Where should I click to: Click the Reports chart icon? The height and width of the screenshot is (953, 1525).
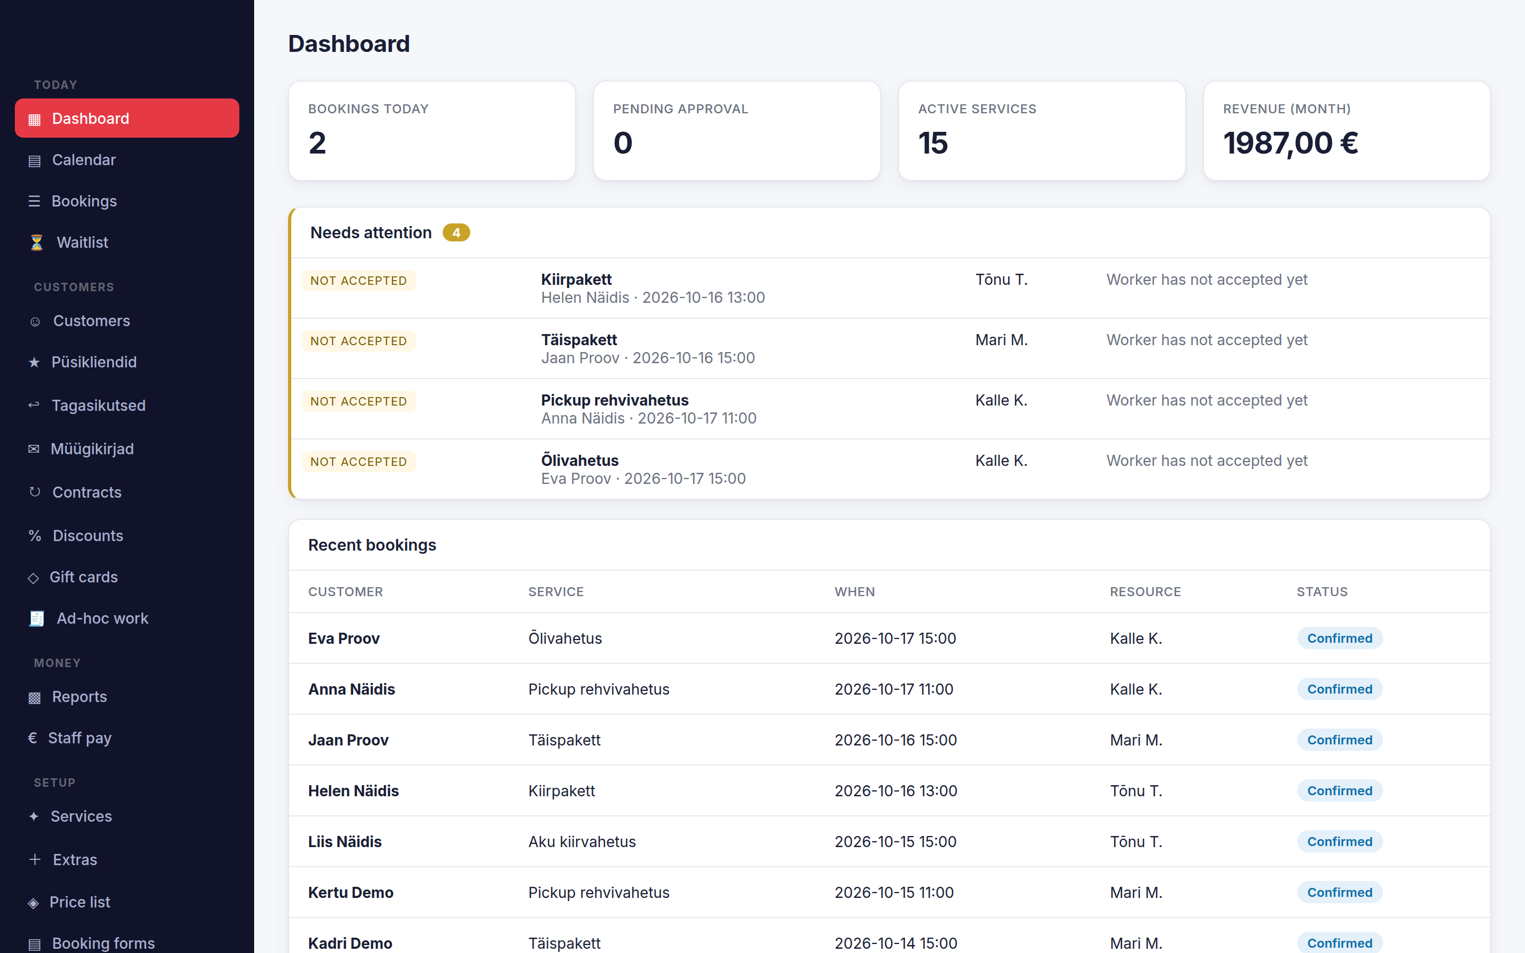click(x=34, y=698)
